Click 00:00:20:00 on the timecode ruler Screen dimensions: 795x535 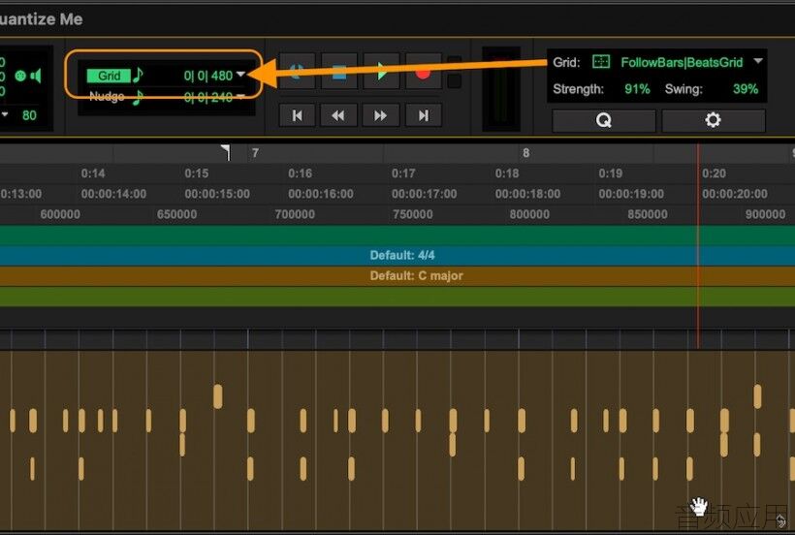click(x=735, y=194)
